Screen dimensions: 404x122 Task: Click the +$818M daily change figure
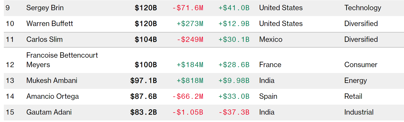(190, 81)
